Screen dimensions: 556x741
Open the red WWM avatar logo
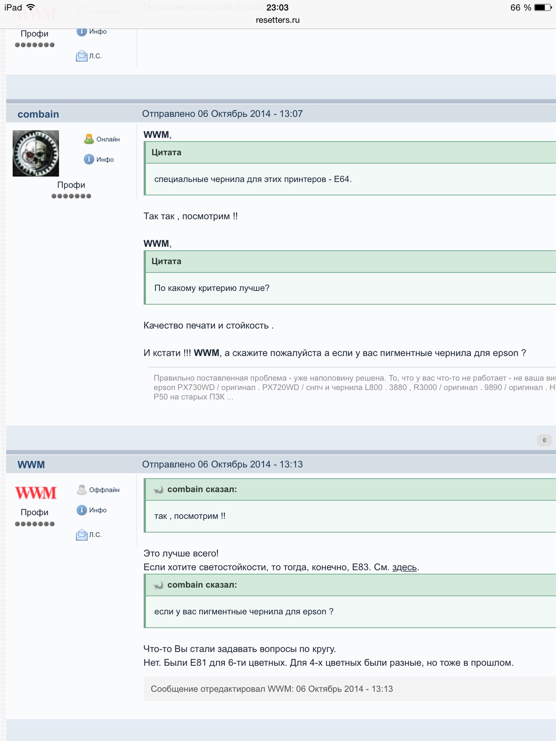36,493
